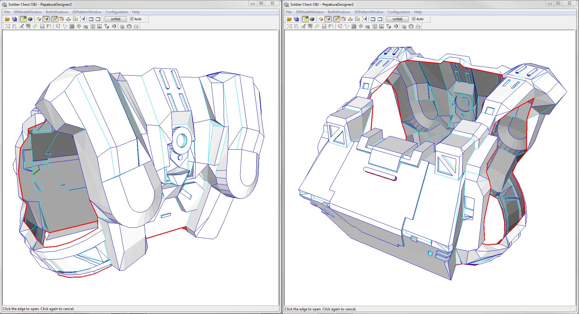Click the mirror panel icon in left window
Image resolution: width=579 pixels, height=314 pixels.
pyautogui.click(x=75, y=19)
